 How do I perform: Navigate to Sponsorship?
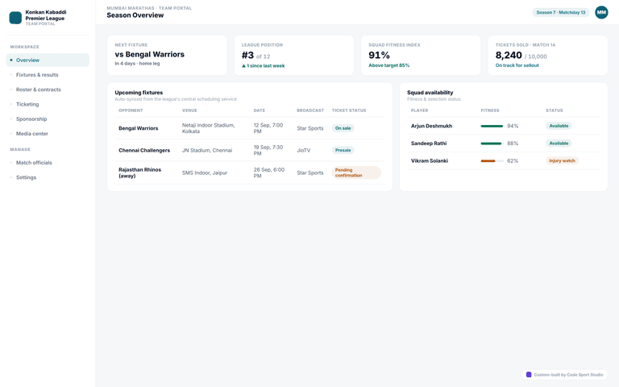[x=48, y=119]
